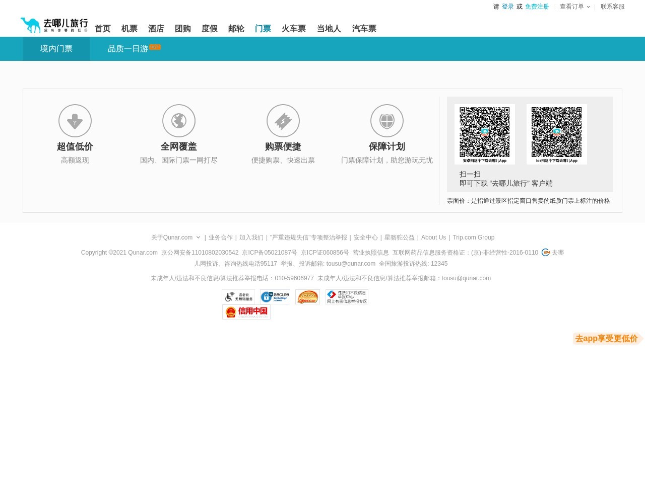
Task: Click the 24-hour hotline icon near 去哪儿投诉
Action: (546, 253)
